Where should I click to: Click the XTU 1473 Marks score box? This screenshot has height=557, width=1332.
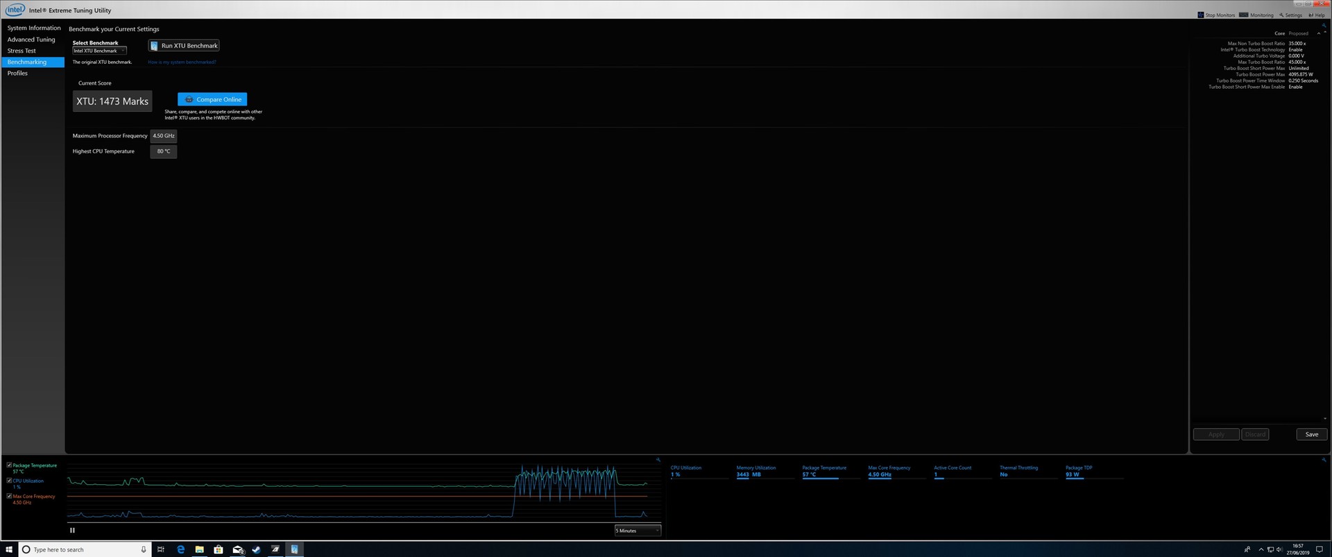(x=112, y=101)
